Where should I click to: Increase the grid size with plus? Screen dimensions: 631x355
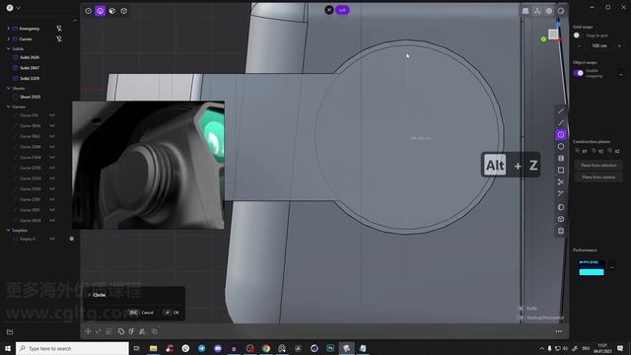click(619, 46)
